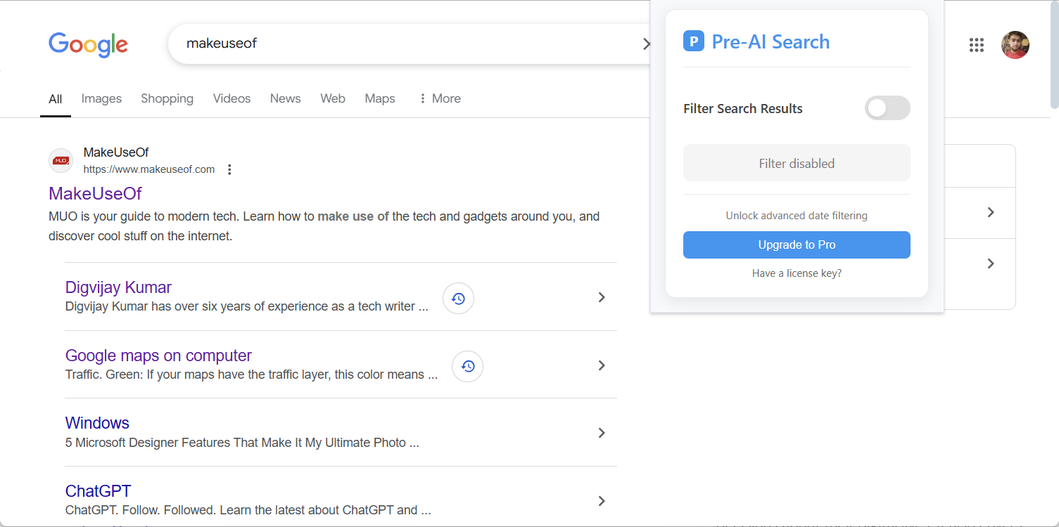This screenshot has width=1059, height=527.
Task: Expand the ChatGPT sitelink chevron
Action: click(602, 501)
